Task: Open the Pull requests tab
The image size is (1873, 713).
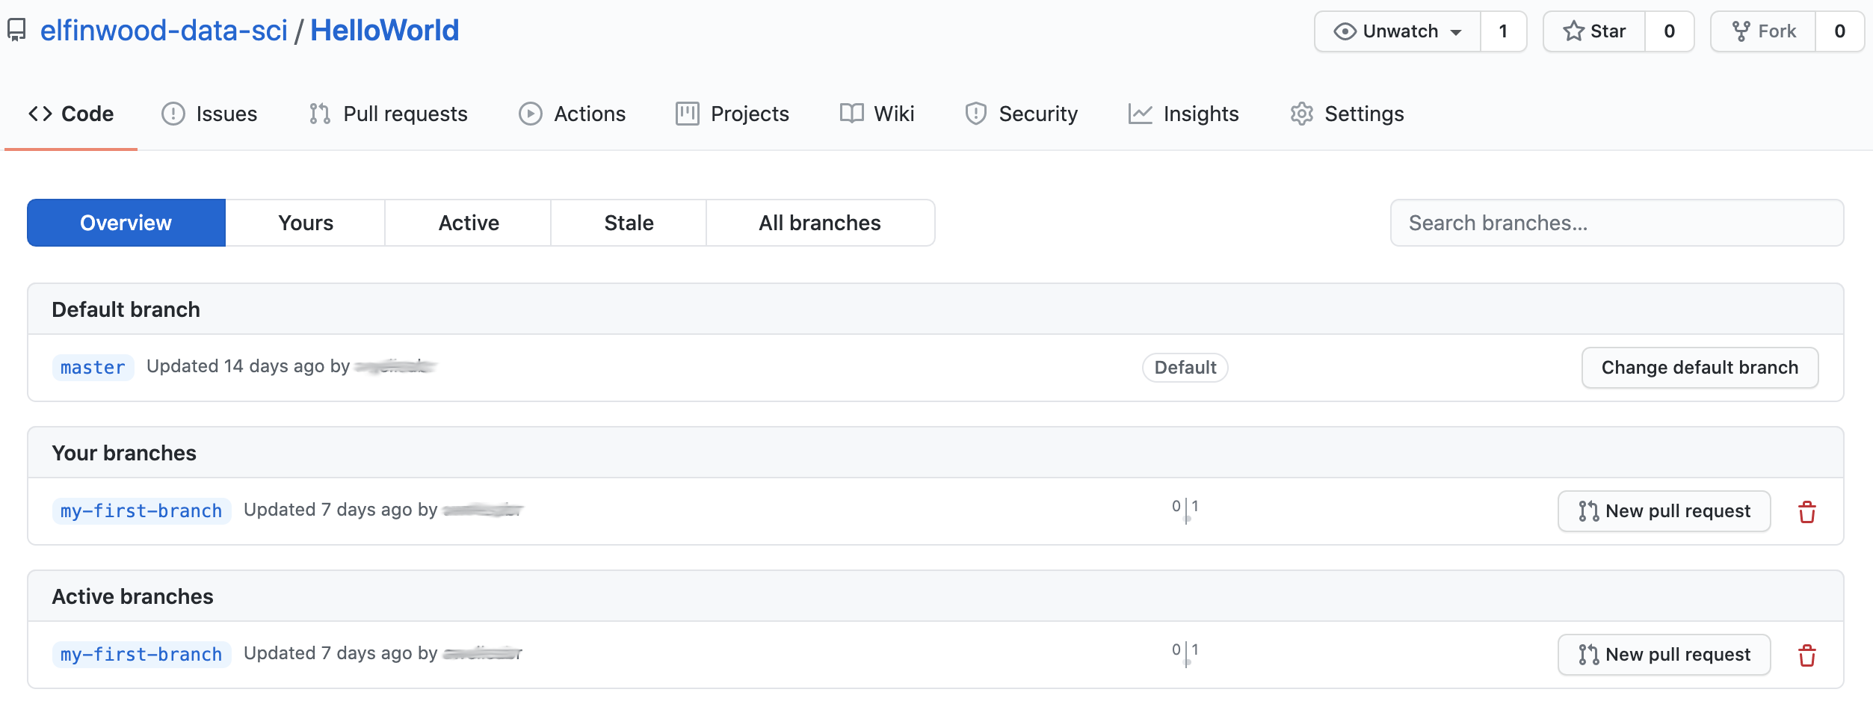Action: [389, 114]
